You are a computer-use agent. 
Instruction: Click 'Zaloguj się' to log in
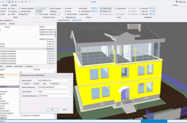pyautogui.click(x=182, y=2)
